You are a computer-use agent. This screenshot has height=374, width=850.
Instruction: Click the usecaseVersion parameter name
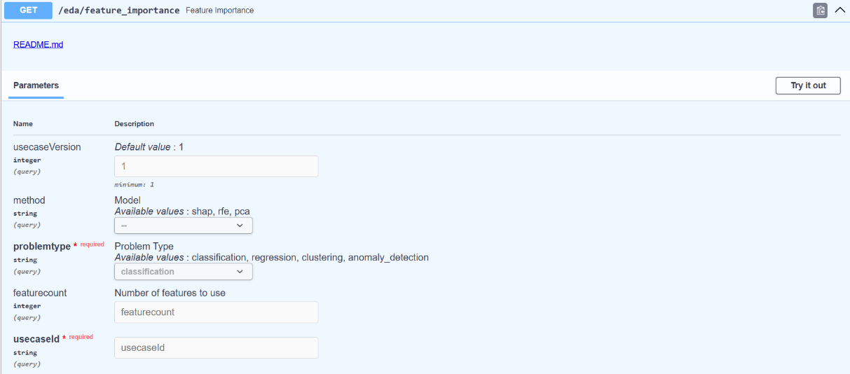(x=47, y=147)
